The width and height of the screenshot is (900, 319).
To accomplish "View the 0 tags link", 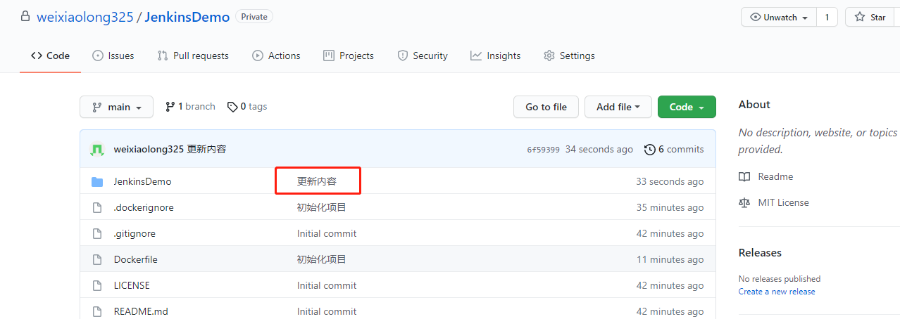I will [x=247, y=107].
